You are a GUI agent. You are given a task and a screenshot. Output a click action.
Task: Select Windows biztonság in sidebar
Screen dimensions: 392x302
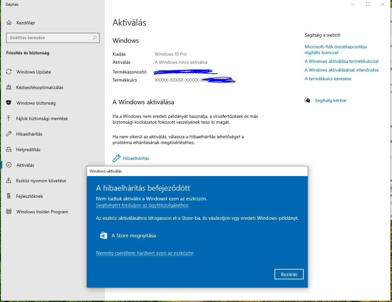pyautogui.click(x=36, y=103)
